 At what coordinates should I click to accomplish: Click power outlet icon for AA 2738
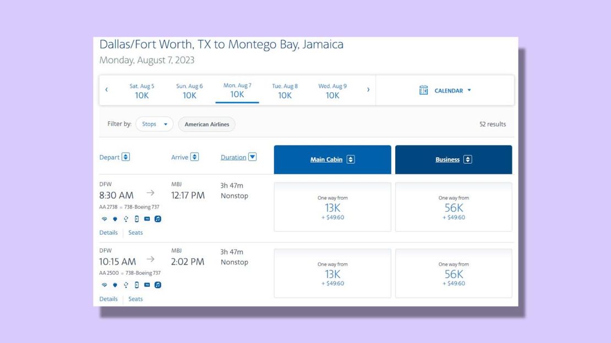click(115, 219)
